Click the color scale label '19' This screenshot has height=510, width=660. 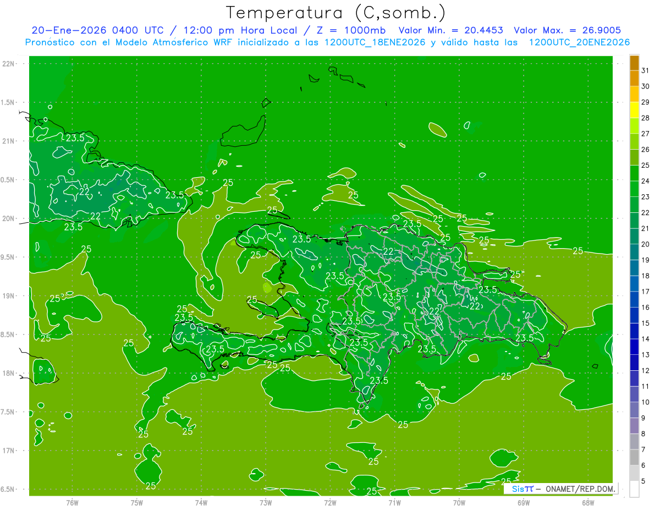pos(646,260)
